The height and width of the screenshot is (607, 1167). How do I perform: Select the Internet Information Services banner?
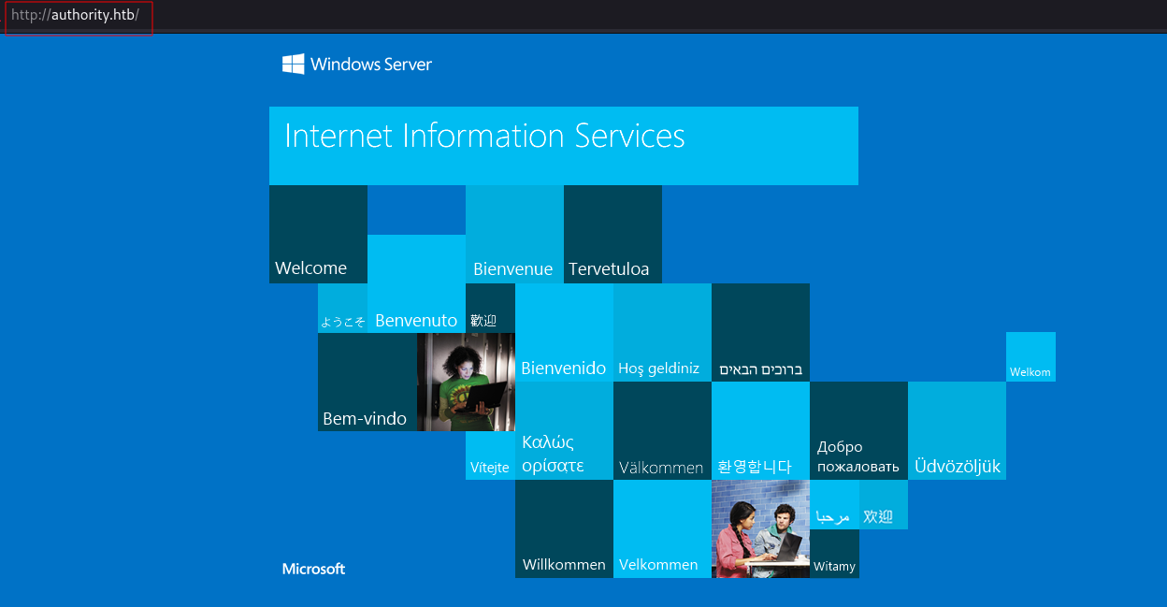(564, 145)
